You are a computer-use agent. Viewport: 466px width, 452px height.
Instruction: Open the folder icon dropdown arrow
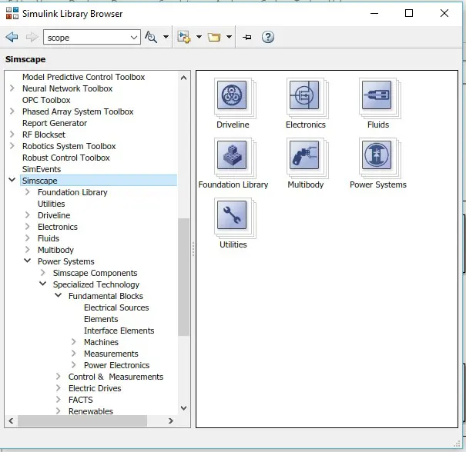coord(229,37)
